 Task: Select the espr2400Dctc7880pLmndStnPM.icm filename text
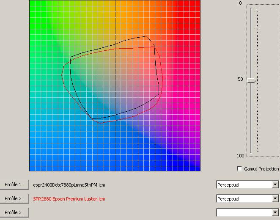point(69,185)
